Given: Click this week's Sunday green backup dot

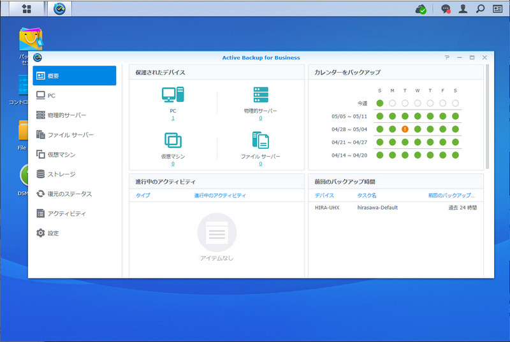Looking at the screenshot, I should 379,103.
